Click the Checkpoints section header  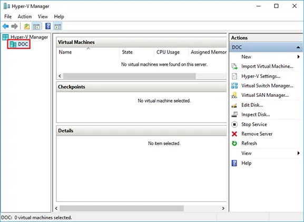click(x=141, y=87)
